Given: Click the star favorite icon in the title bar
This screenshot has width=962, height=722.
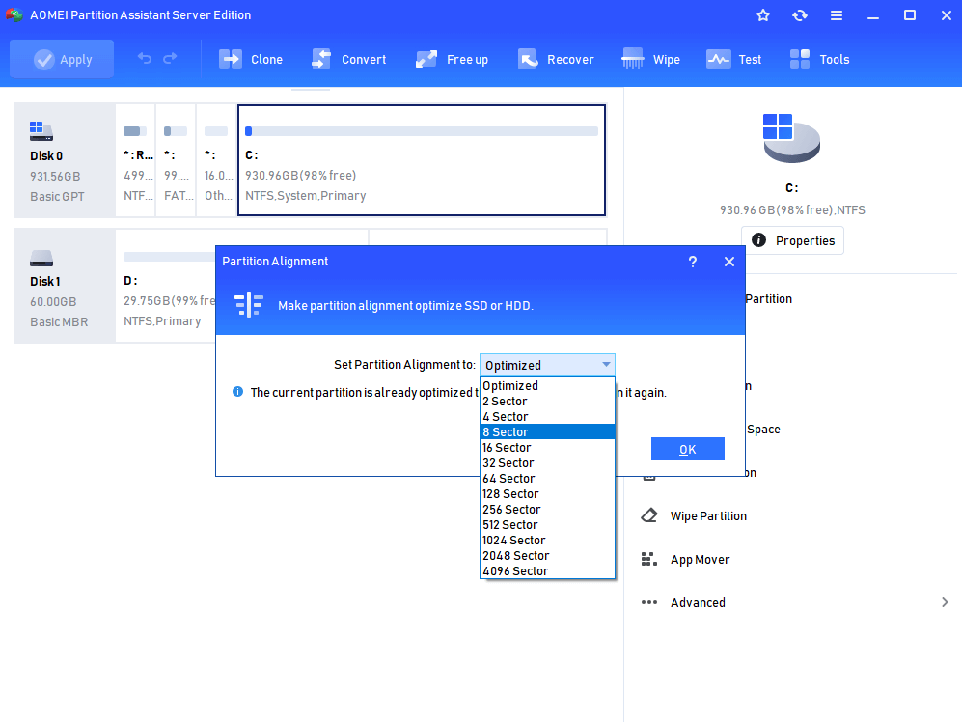Looking at the screenshot, I should tap(763, 15).
